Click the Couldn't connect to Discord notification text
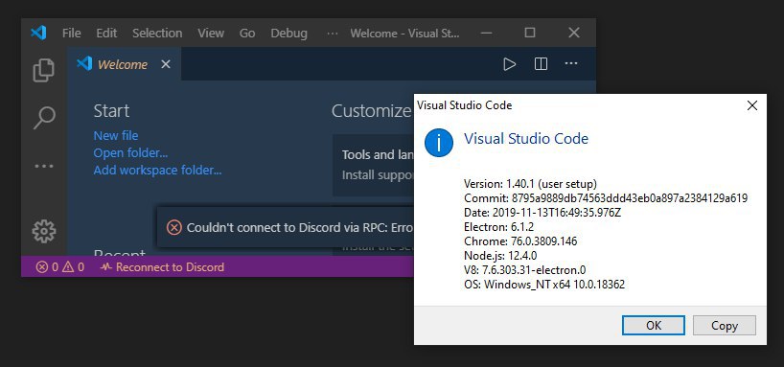Viewport: 784px width, 367px height. point(299,227)
